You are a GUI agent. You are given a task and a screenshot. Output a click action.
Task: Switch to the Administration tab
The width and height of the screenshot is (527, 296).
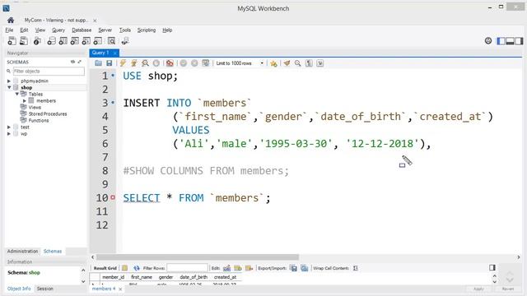[22, 251]
